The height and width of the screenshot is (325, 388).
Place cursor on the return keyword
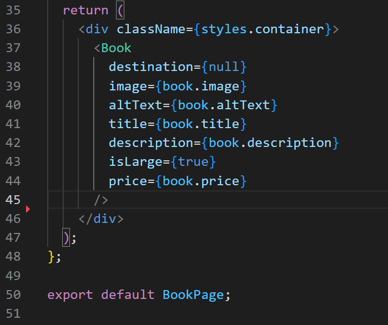coord(85,11)
